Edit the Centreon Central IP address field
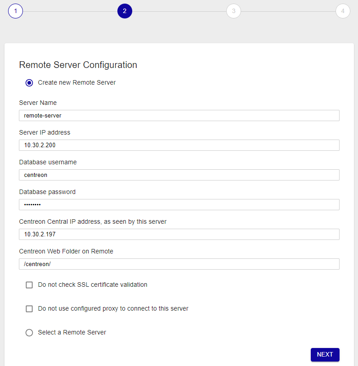The height and width of the screenshot is (366, 358). (179, 234)
